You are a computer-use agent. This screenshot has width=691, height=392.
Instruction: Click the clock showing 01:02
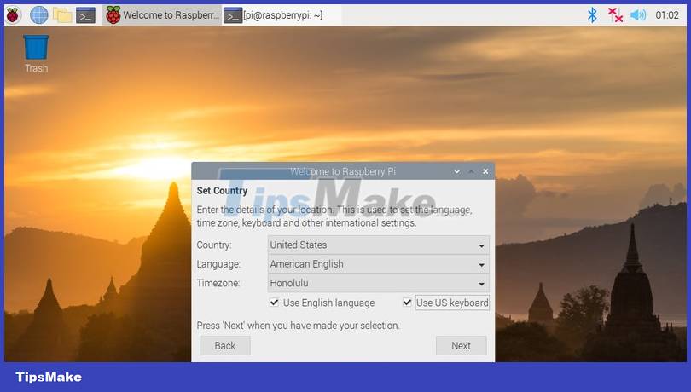tap(667, 14)
